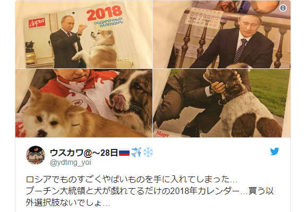Open the top-right photo of the seated man
Image resolution: width=308 pixels, height=212 pixels.
pyautogui.click(x=222, y=34)
